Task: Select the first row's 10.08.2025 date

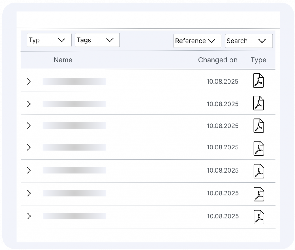Action: 222,82
